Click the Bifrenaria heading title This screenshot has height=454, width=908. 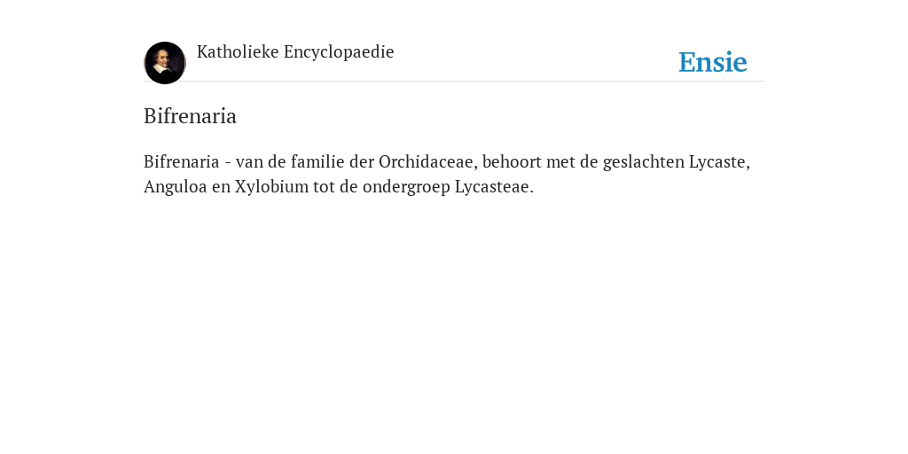190,116
